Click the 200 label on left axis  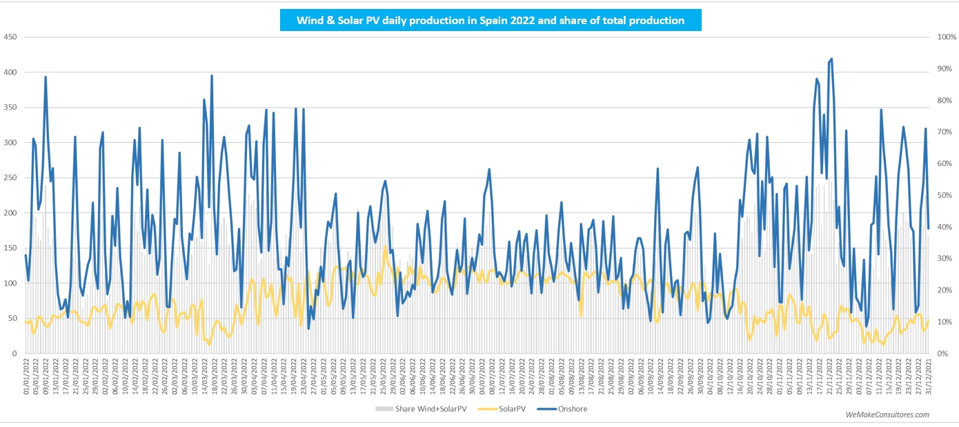point(10,213)
